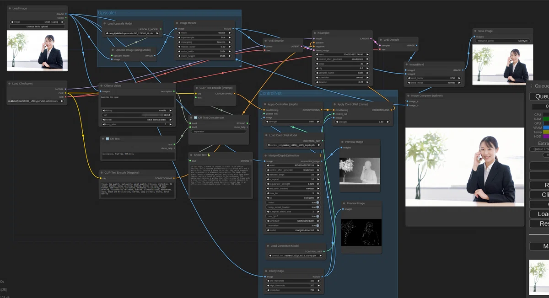Click the VAE Encode node's collapse dot
This screenshot has height=298, width=549.
266,41
